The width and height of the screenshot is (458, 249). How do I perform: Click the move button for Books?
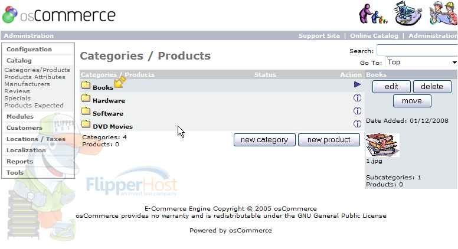point(412,101)
